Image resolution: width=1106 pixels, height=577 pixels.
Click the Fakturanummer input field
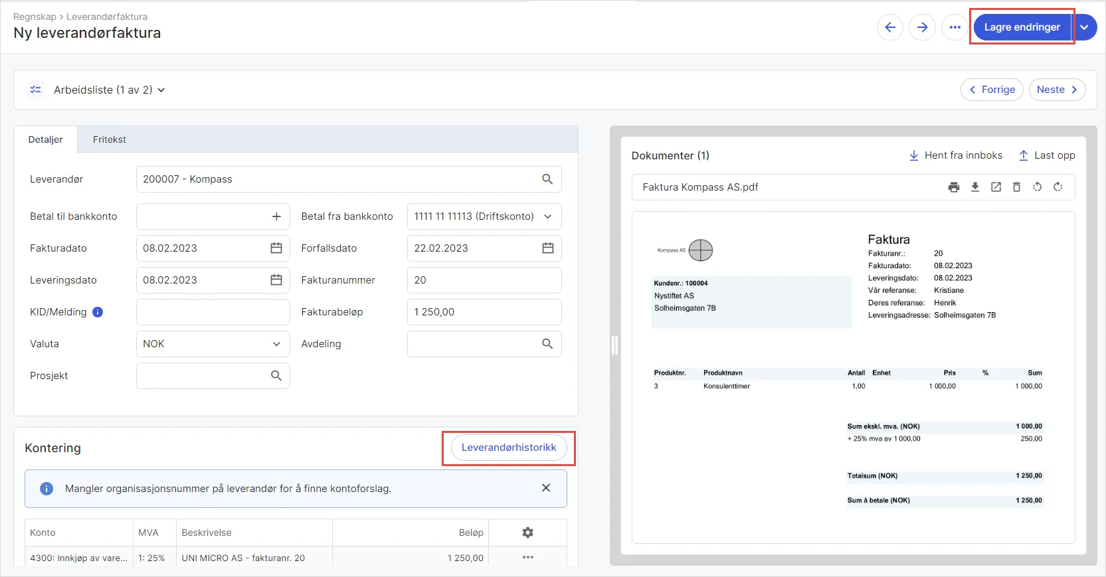(484, 280)
